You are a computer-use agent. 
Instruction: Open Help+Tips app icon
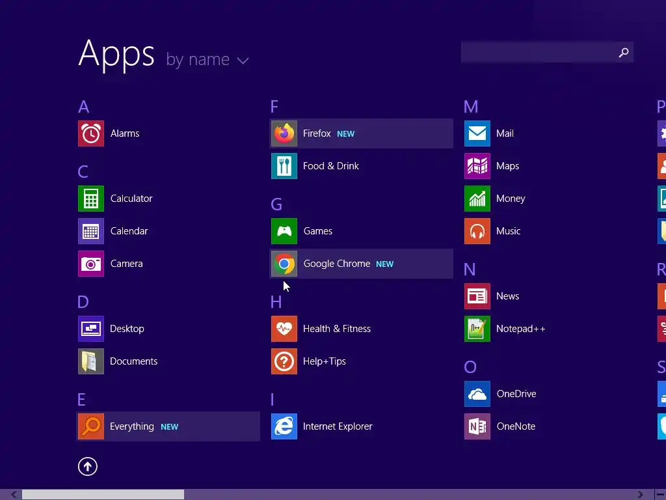[x=284, y=361]
